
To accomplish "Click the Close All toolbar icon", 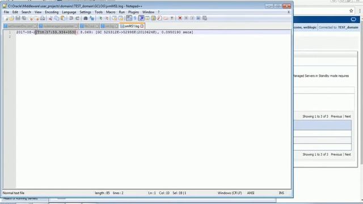I will point(36,18).
